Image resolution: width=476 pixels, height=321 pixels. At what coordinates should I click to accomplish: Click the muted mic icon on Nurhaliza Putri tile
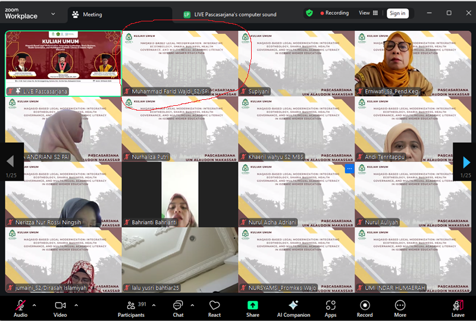[x=127, y=157]
